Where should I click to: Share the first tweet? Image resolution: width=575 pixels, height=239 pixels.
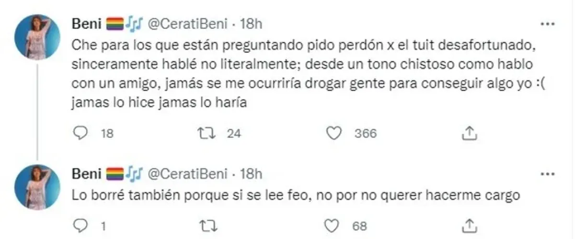point(470,133)
